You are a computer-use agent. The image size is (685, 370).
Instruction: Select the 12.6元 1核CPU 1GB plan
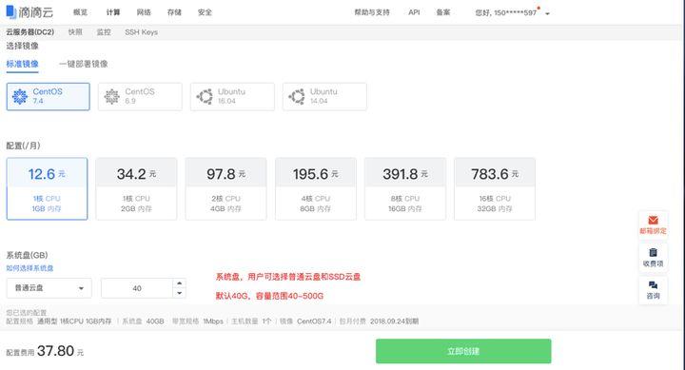pyautogui.click(x=47, y=188)
